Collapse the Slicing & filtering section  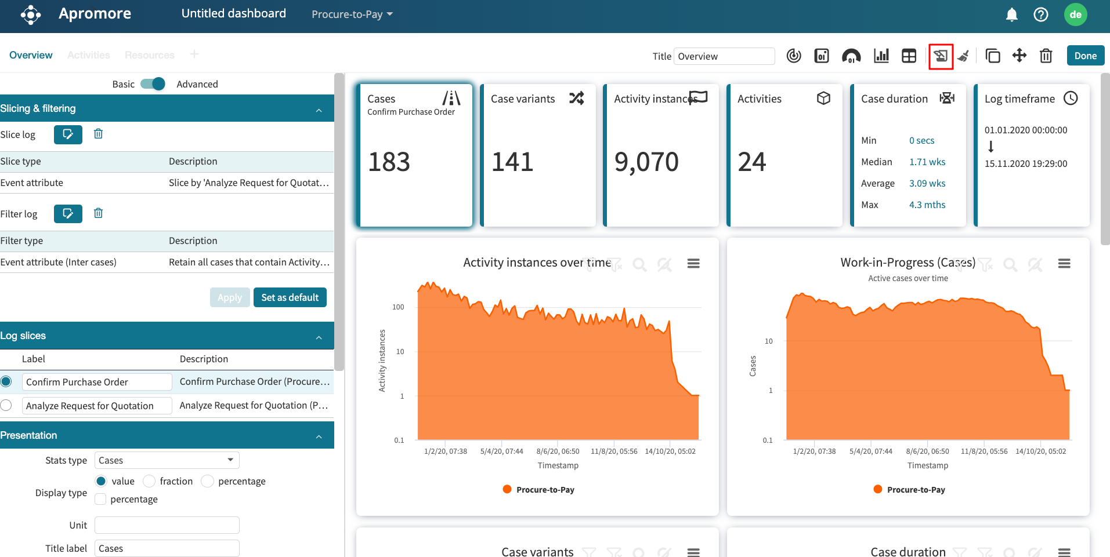(x=319, y=109)
